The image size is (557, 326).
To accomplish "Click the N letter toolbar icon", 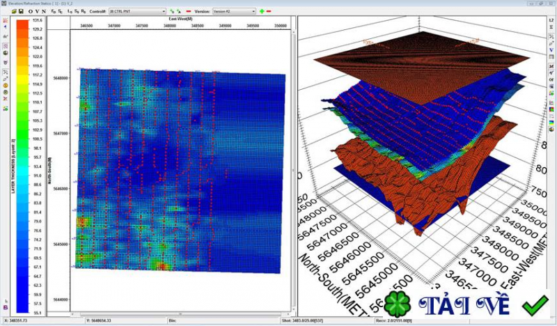I will tap(44, 12).
